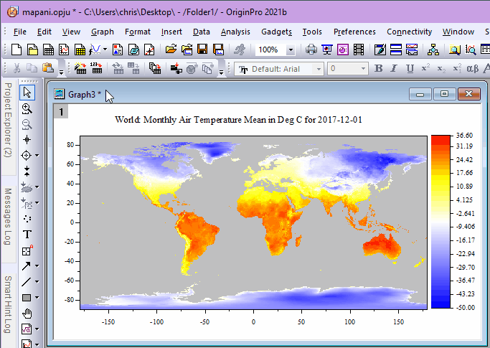
Task: Select the Text tool
Action: [27, 235]
